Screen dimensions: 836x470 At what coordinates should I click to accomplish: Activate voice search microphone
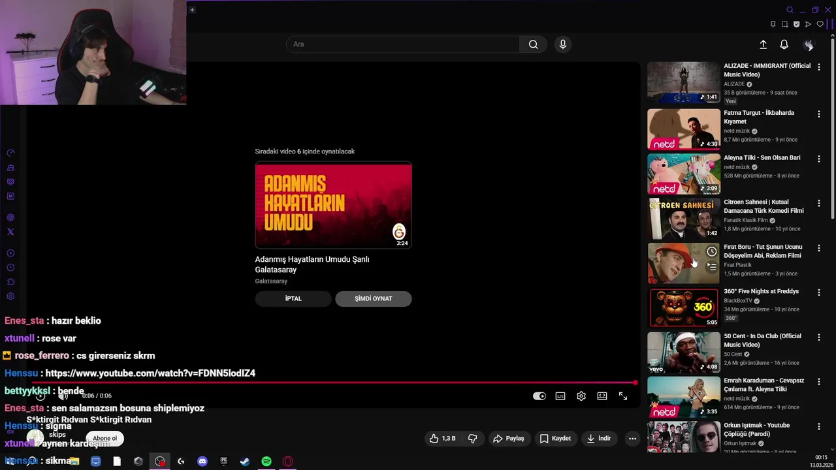[x=563, y=44]
